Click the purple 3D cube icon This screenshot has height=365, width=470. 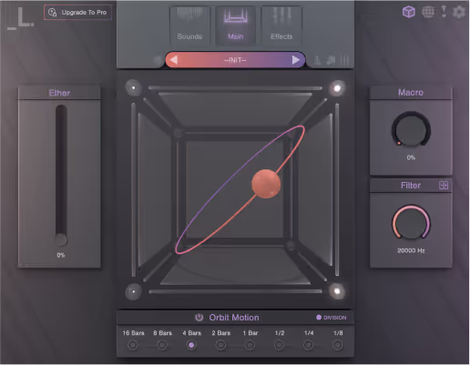click(408, 12)
